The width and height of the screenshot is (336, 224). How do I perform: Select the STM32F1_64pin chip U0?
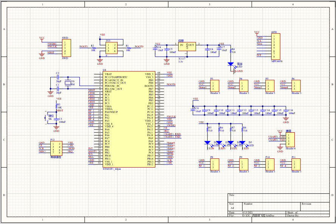click(129, 119)
